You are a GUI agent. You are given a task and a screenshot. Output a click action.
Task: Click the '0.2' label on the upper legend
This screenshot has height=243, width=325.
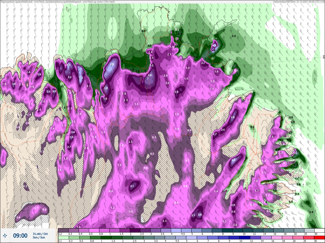tap(60, 234)
